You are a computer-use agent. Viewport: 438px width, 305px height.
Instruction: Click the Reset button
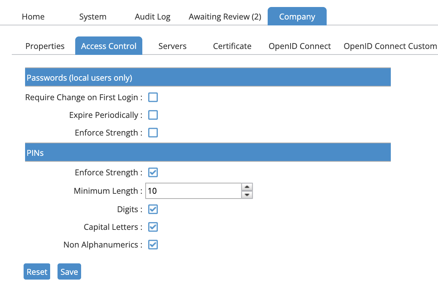tap(36, 271)
